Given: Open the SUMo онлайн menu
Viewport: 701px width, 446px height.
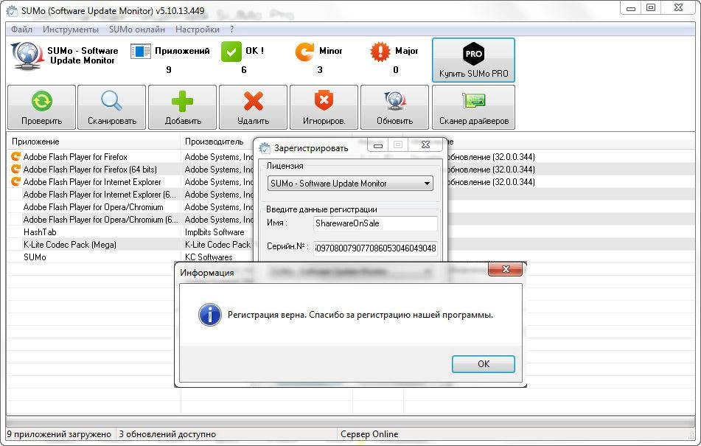Looking at the screenshot, I should [x=137, y=29].
